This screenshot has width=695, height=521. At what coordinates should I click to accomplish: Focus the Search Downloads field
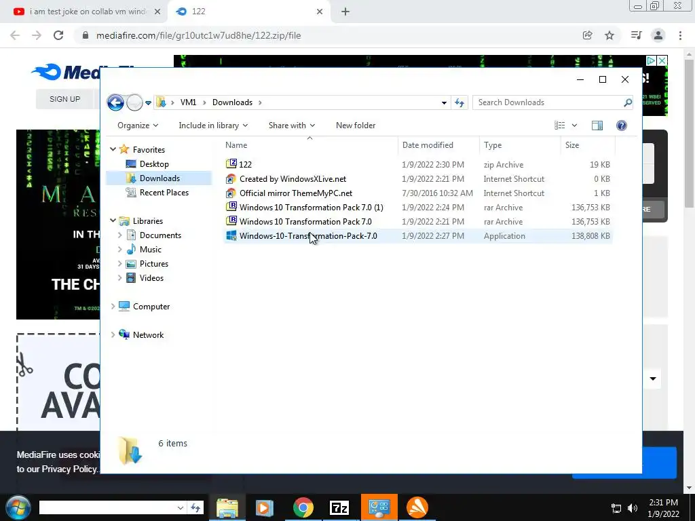(x=548, y=102)
